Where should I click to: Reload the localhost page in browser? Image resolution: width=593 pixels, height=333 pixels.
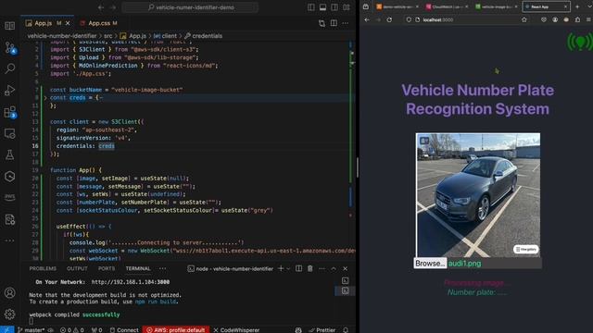[389, 19]
